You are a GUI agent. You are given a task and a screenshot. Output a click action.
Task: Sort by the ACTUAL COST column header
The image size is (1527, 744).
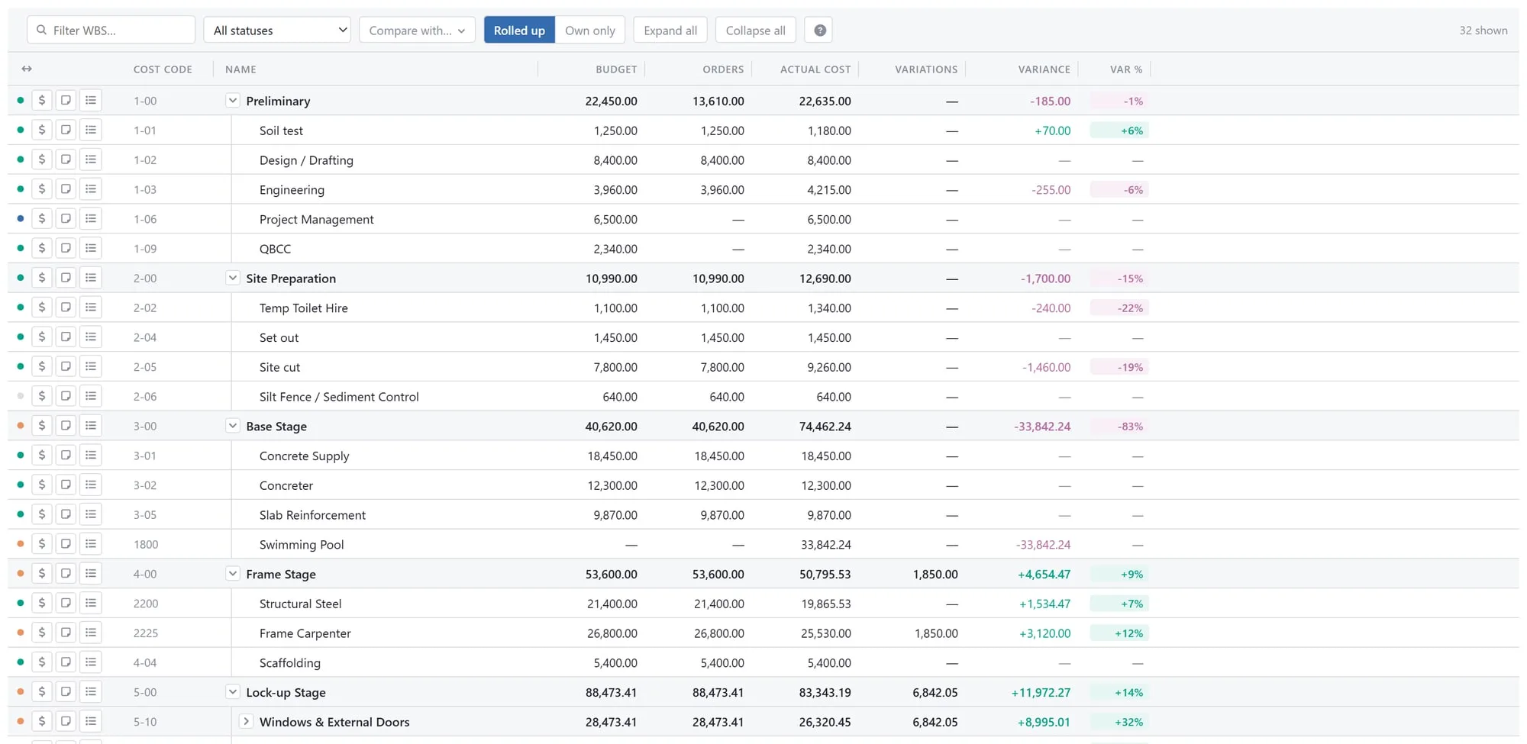tap(815, 69)
